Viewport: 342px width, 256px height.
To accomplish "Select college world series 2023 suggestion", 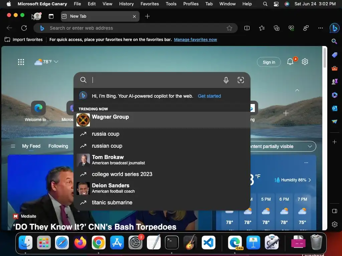I will (x=162, y=174).
